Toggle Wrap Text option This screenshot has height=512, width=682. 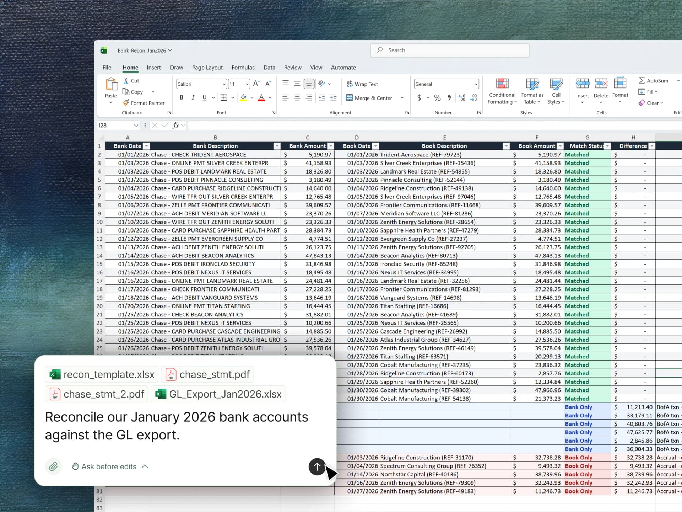(362, 84)
